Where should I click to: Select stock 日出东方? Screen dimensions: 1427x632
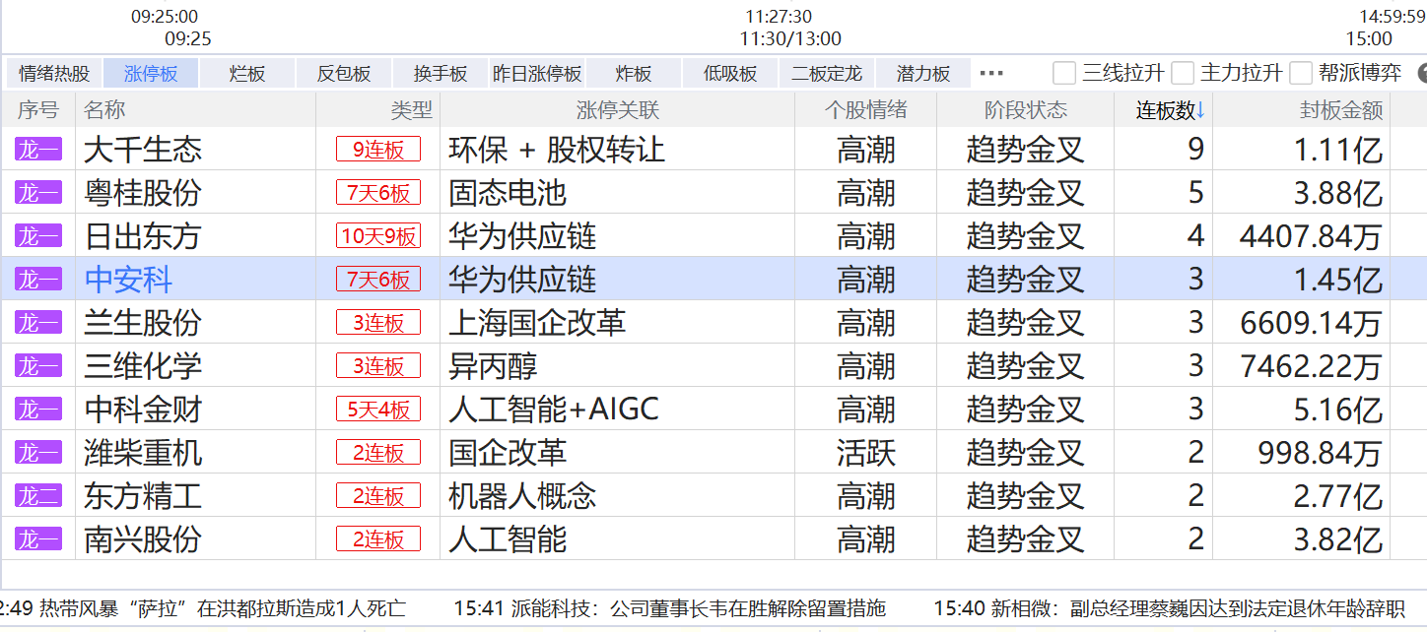(143, 236)
